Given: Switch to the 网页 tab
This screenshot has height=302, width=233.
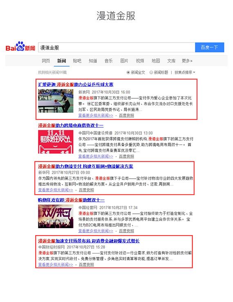Looking at the screenshot, I should [x=46, y=61].
